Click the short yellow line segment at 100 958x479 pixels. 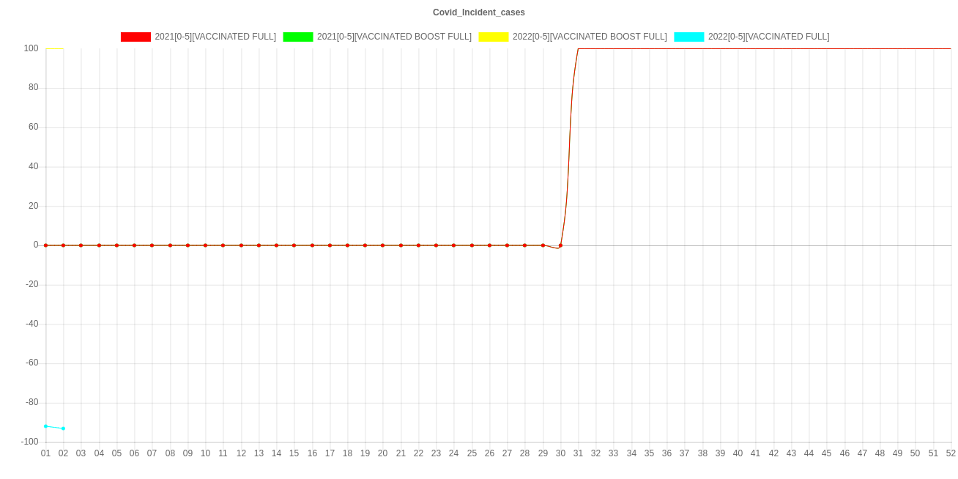click(54, 48)
